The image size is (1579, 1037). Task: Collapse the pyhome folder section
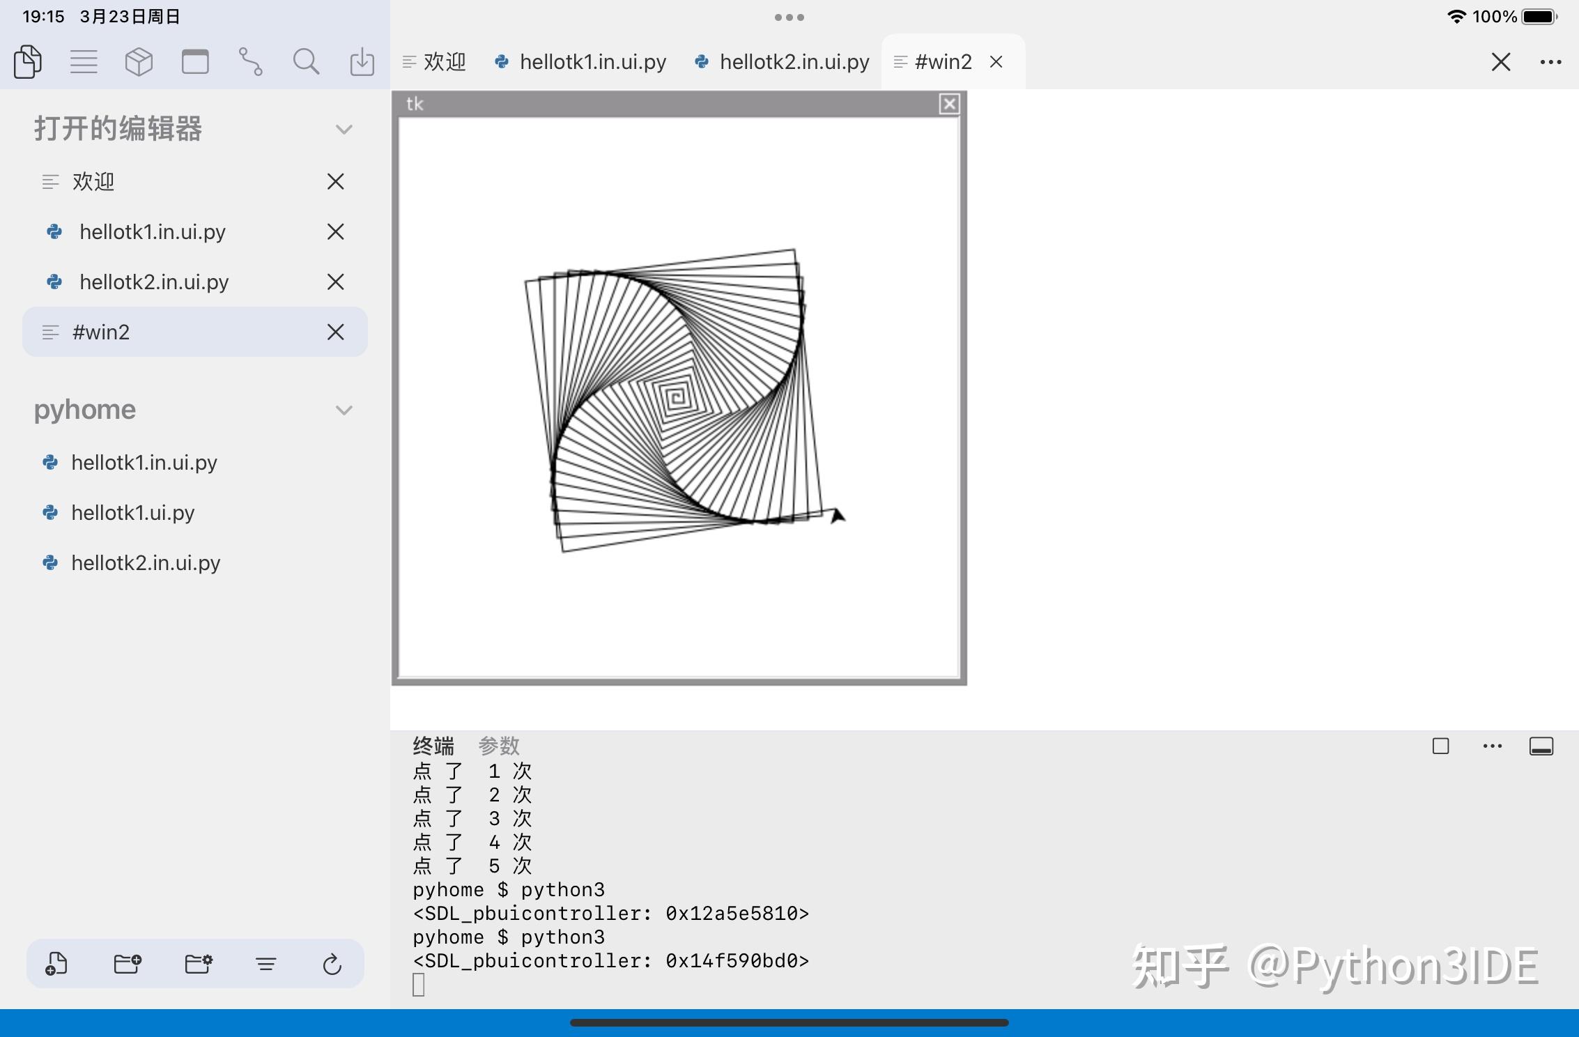(x=343, y=410)
